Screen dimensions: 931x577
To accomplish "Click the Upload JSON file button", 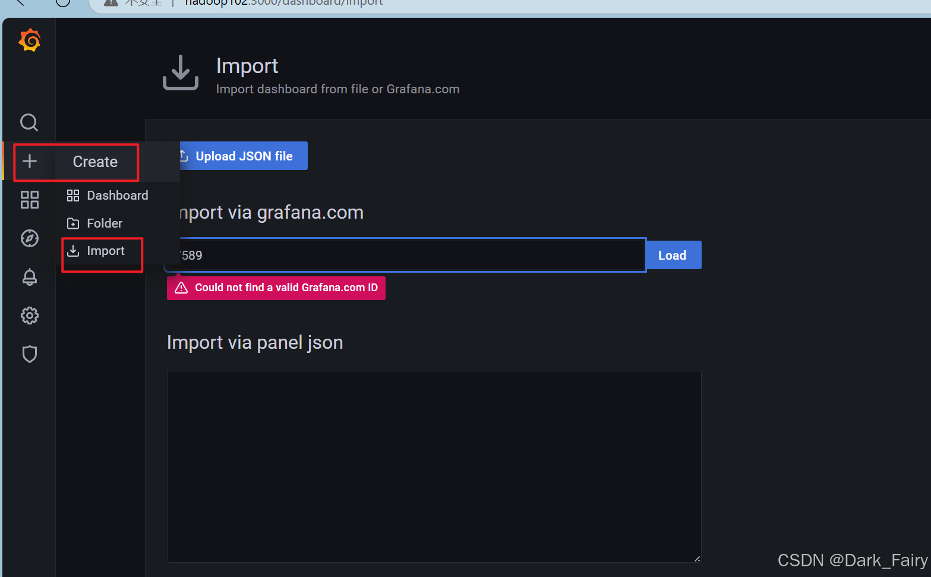I will tap(243, 156).
